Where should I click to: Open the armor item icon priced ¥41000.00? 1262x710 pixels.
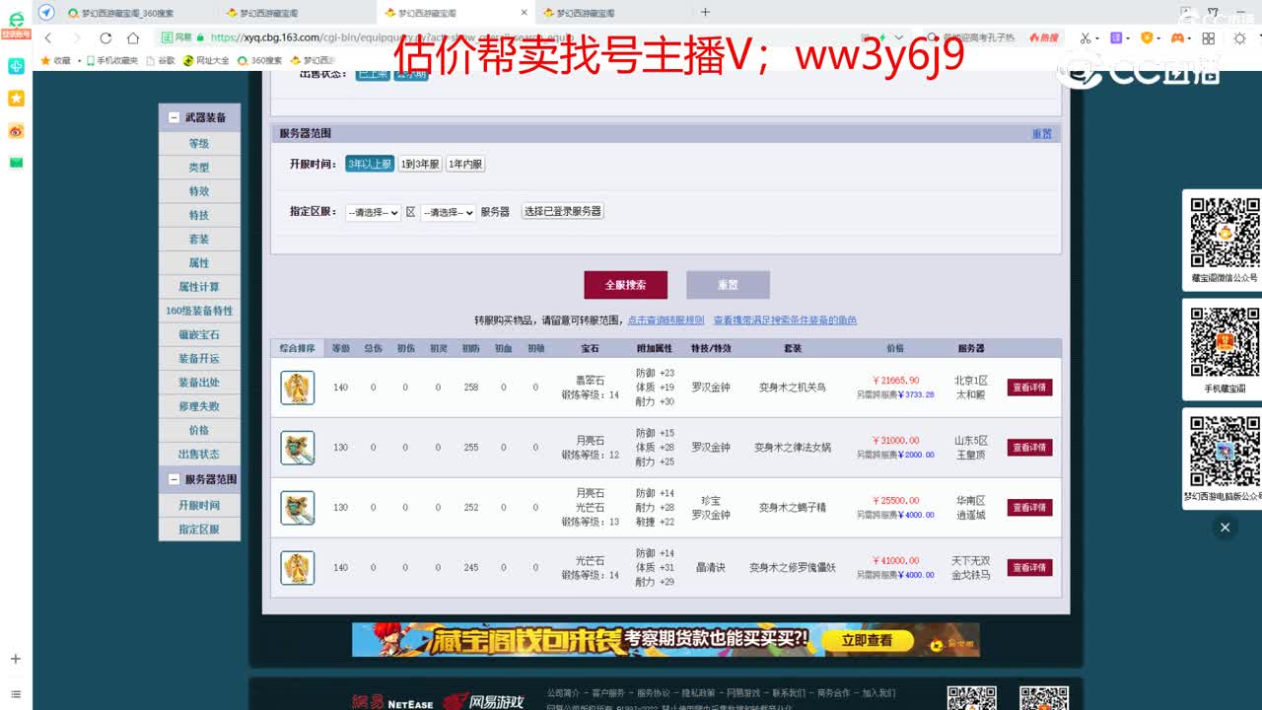click(x=297, y=568)
